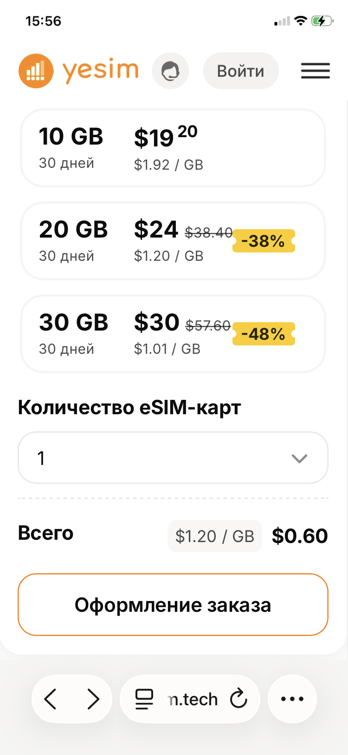Open browser three-dots more menu

point(292,699)
